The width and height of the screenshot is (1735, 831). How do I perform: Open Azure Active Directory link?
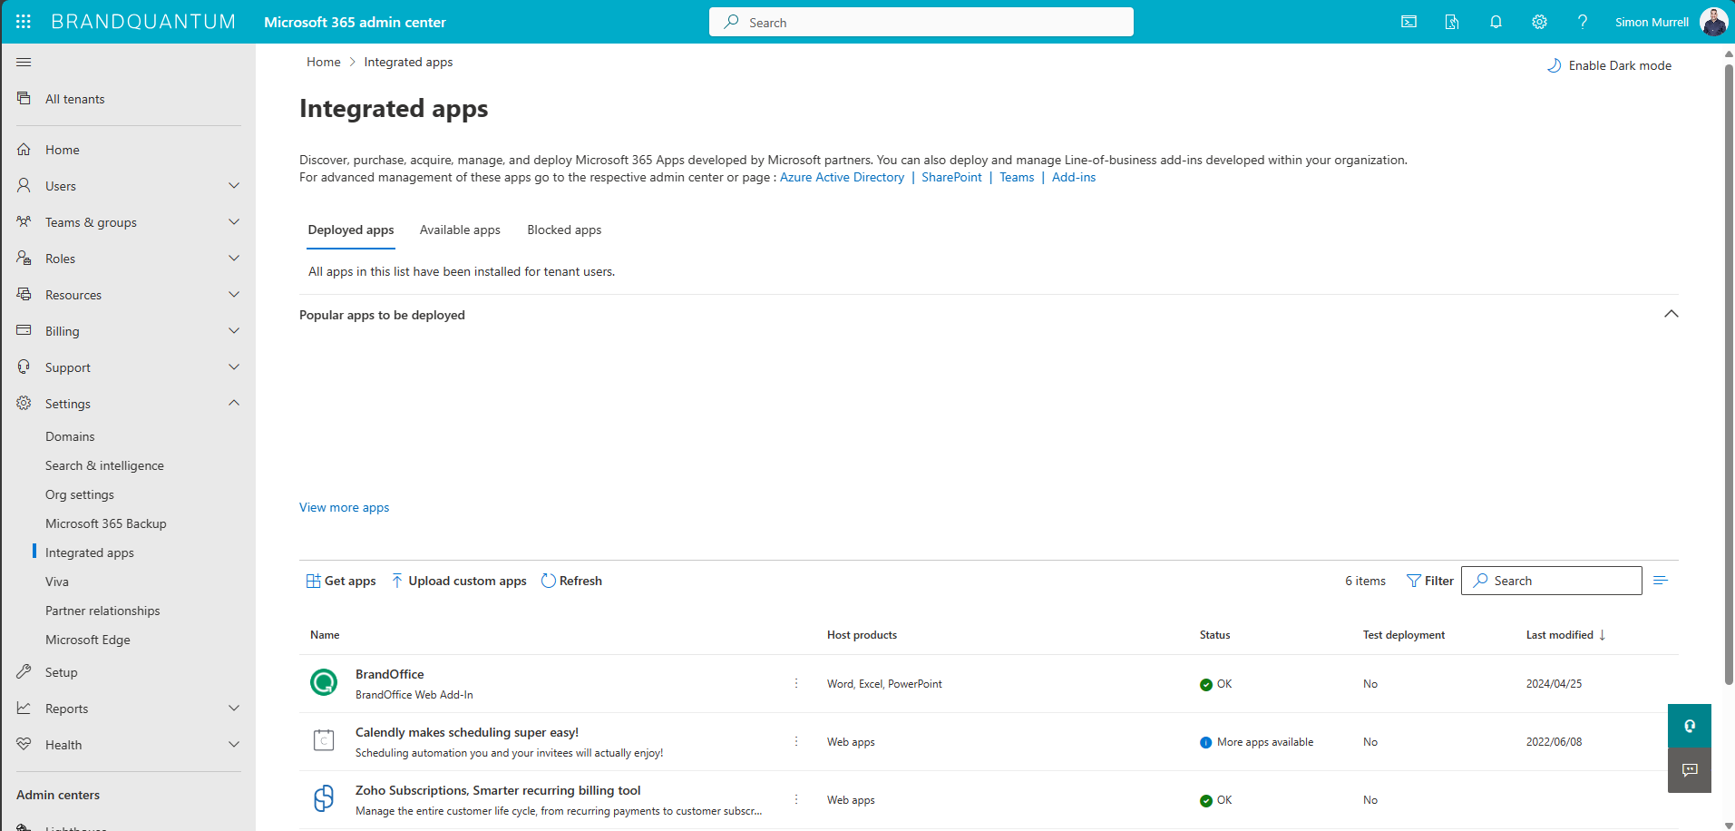842,178
